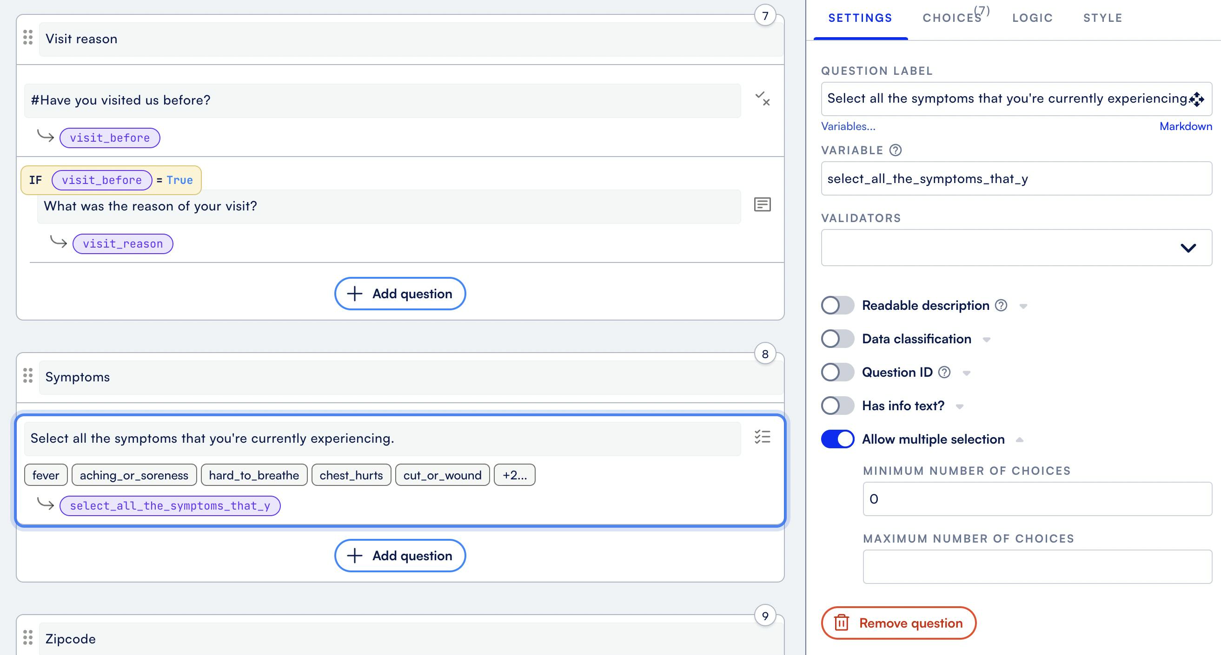Viewport: 1221px width, 655px height.
Task: Open the Style tab
Action: point(1102,18)
